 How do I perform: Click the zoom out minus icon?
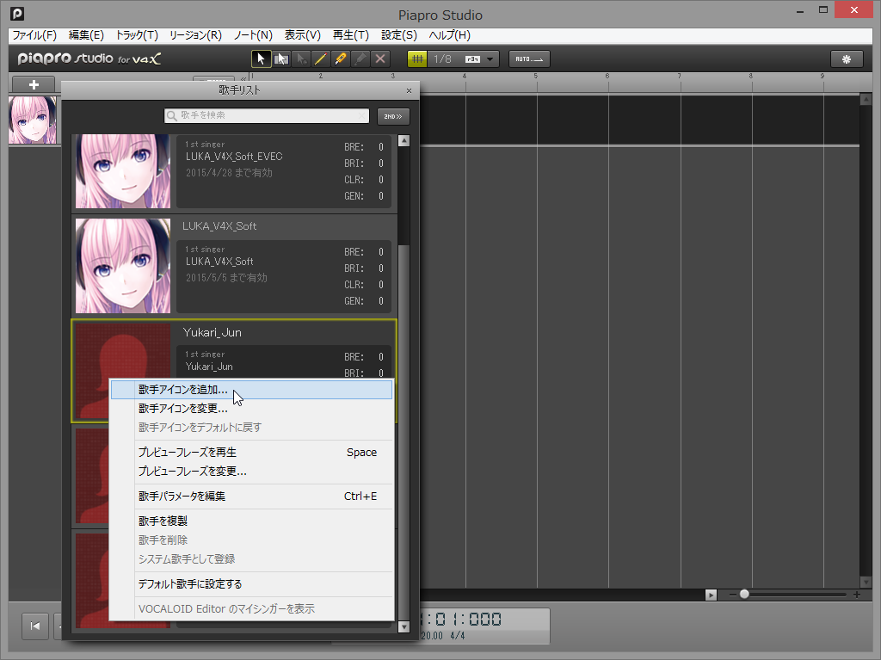click(733, 595)
